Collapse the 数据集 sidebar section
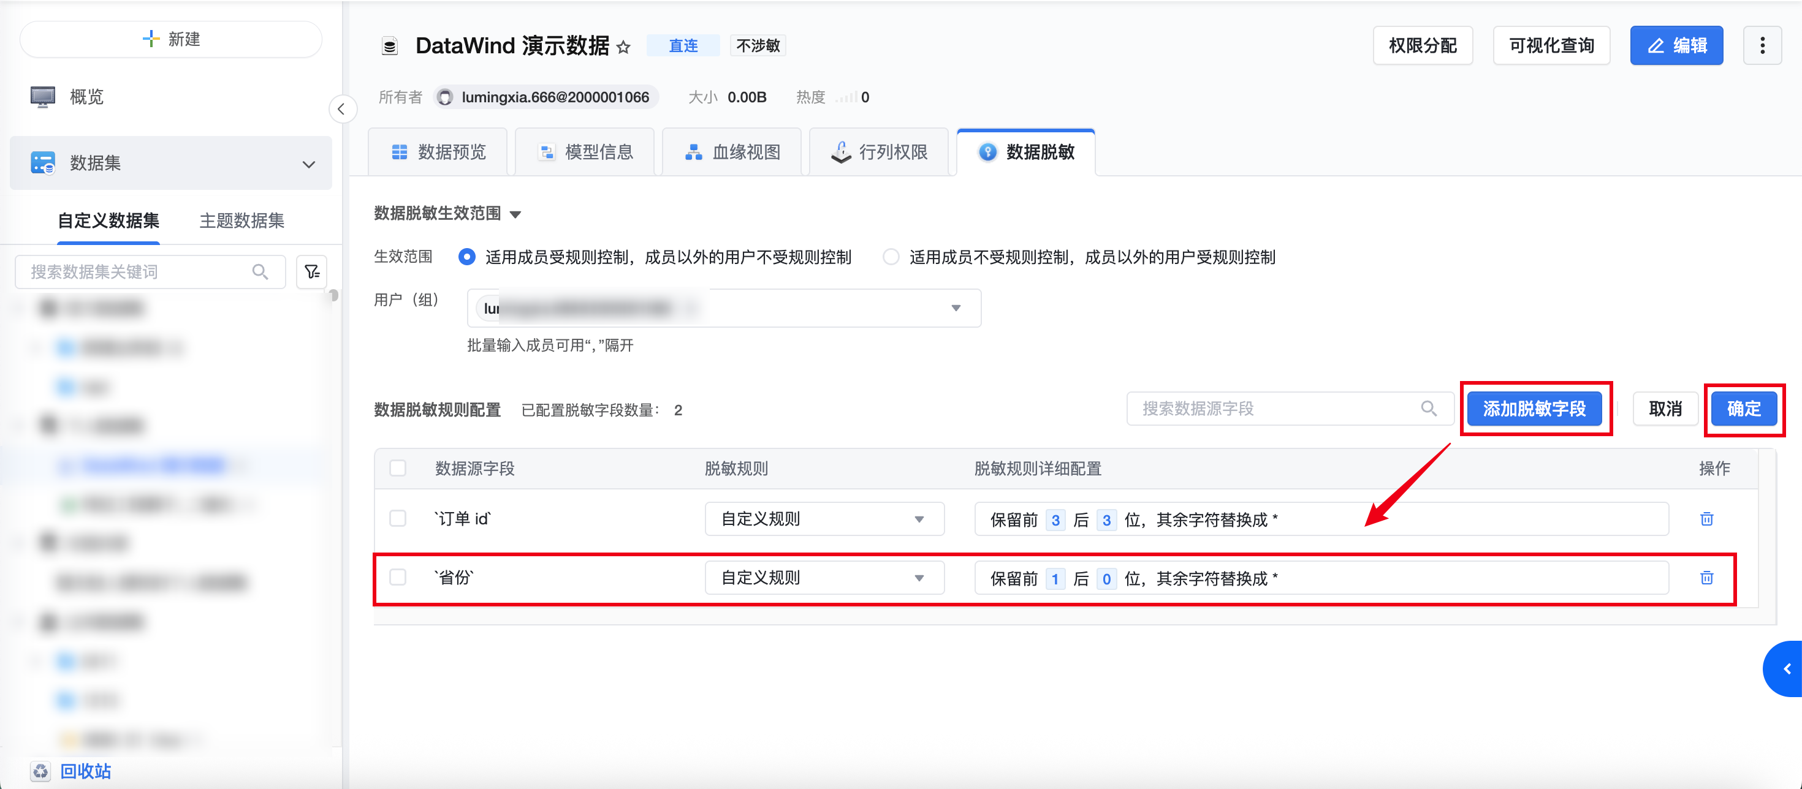1802x789 pixels. pyautogui.click(x=308, y=164)
